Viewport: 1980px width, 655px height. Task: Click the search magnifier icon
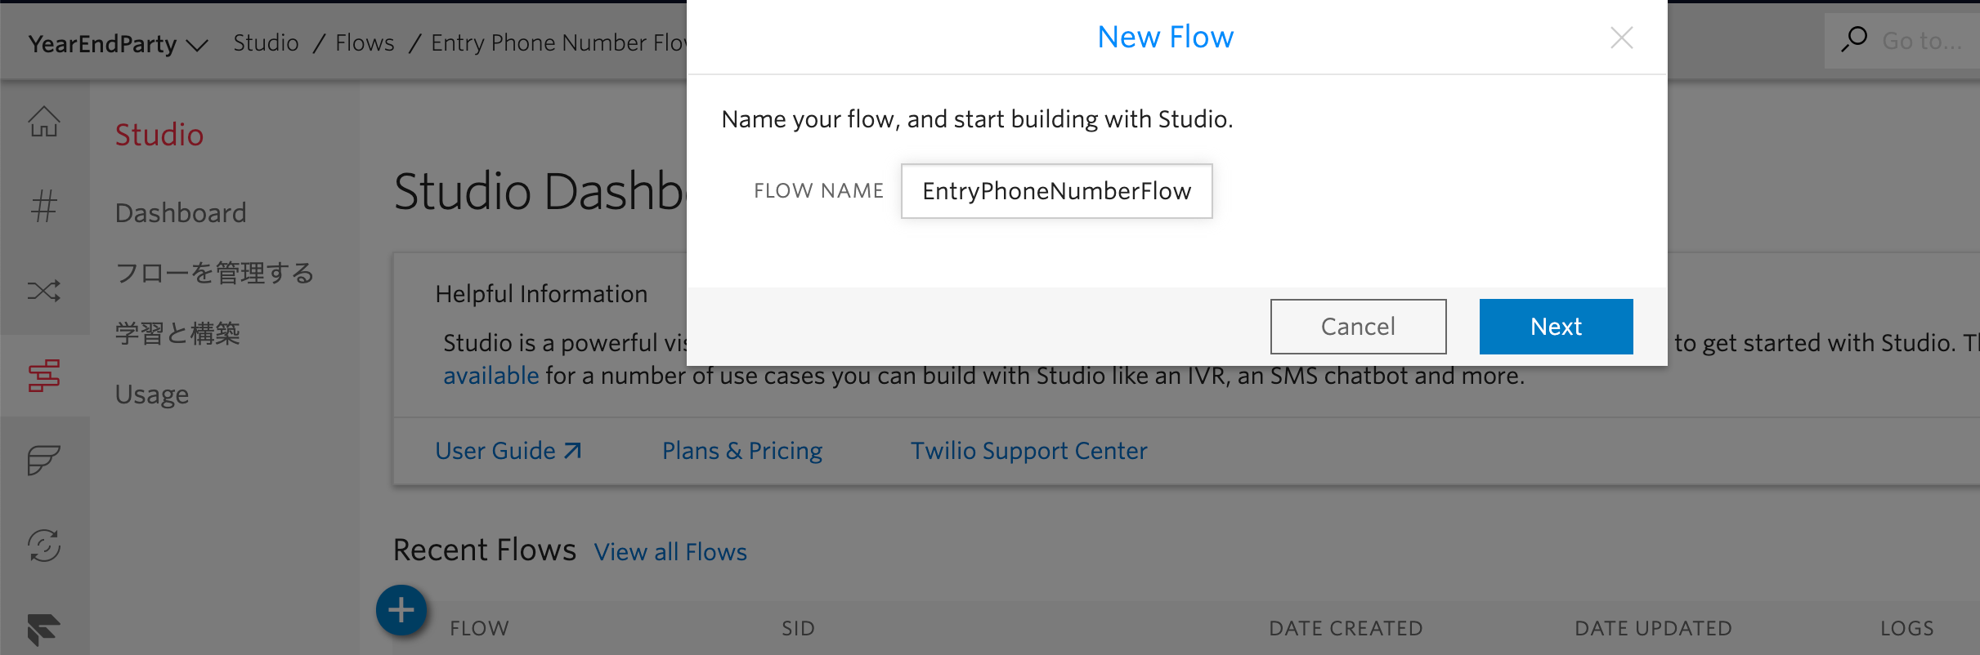(x=1854, y=38)
